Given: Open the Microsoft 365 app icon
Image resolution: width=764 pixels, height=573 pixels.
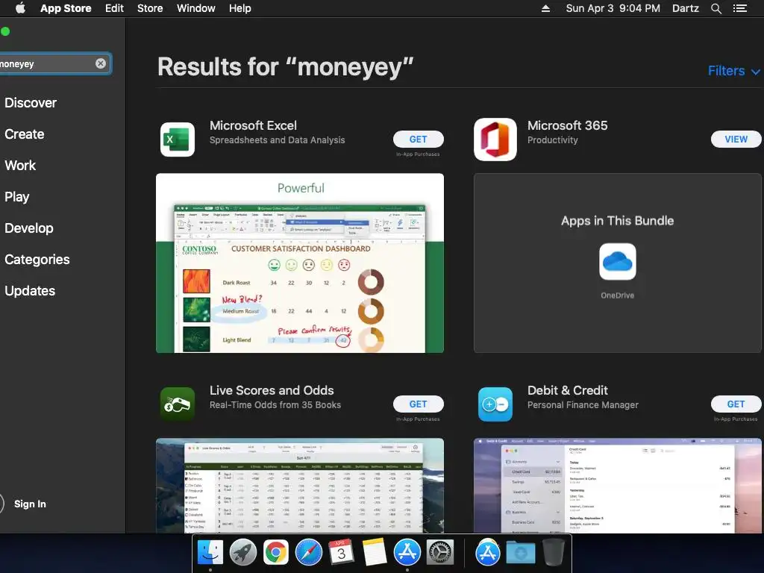Looking at the screenshot, I should [495, 140].
